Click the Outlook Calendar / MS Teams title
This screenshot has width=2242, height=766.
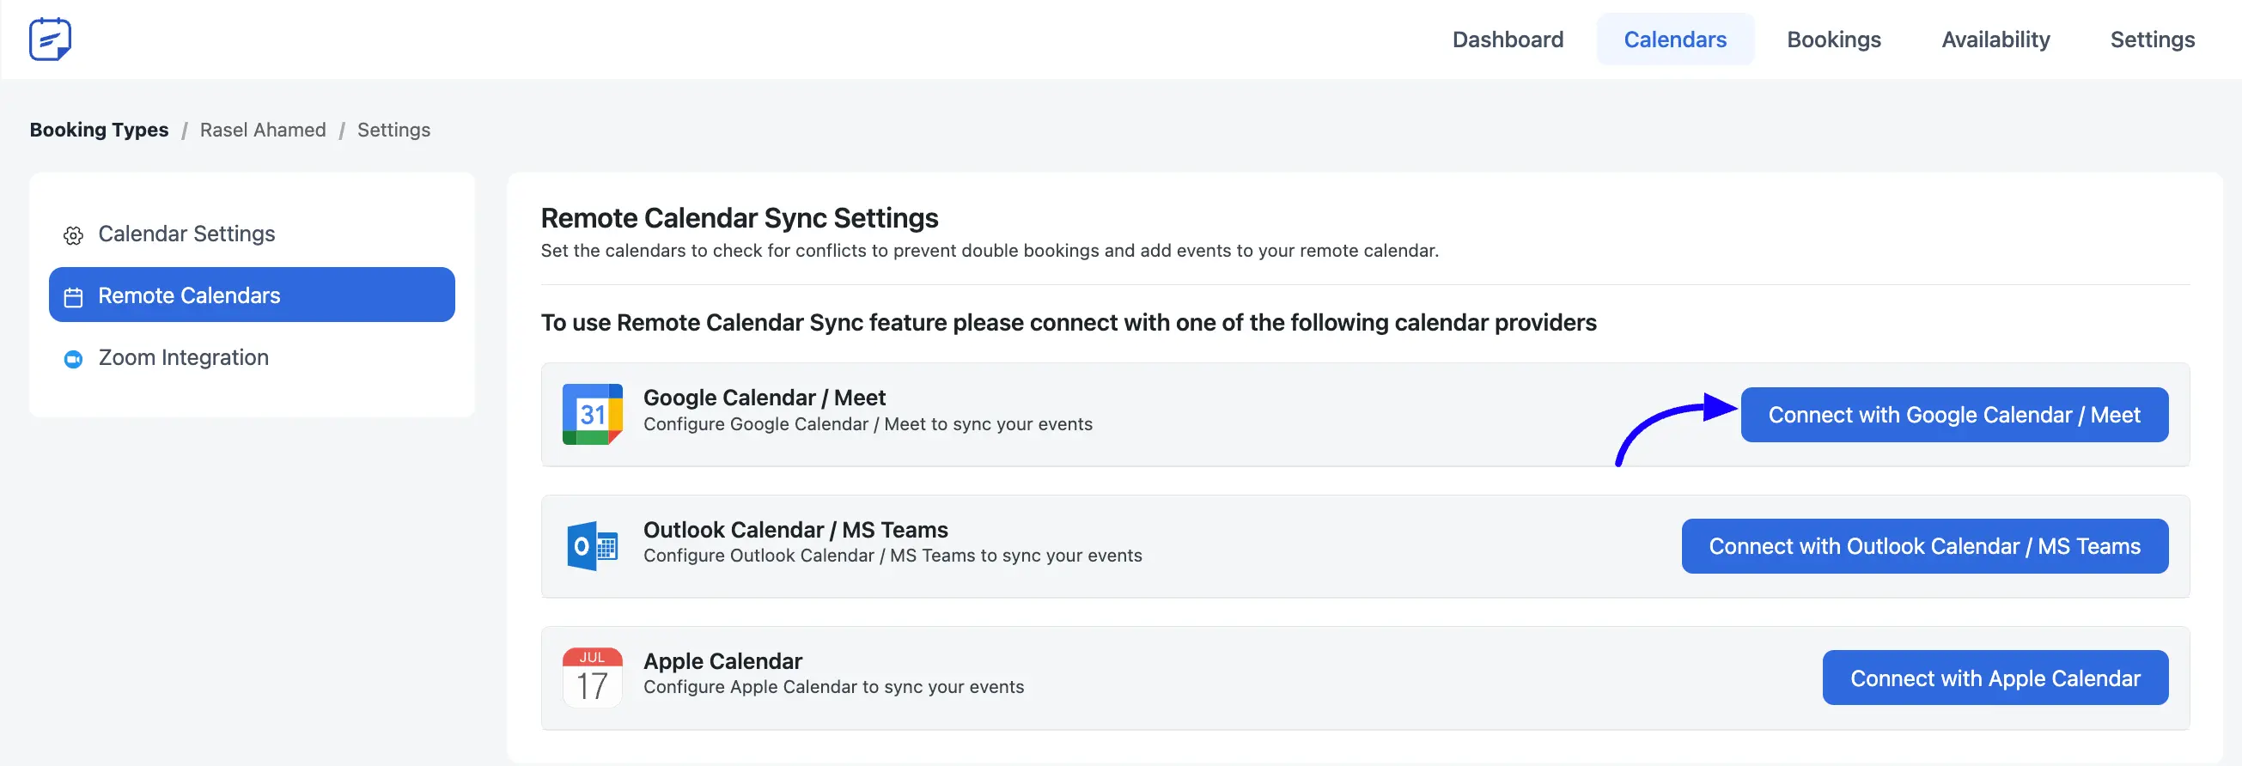tap(795, 529)
